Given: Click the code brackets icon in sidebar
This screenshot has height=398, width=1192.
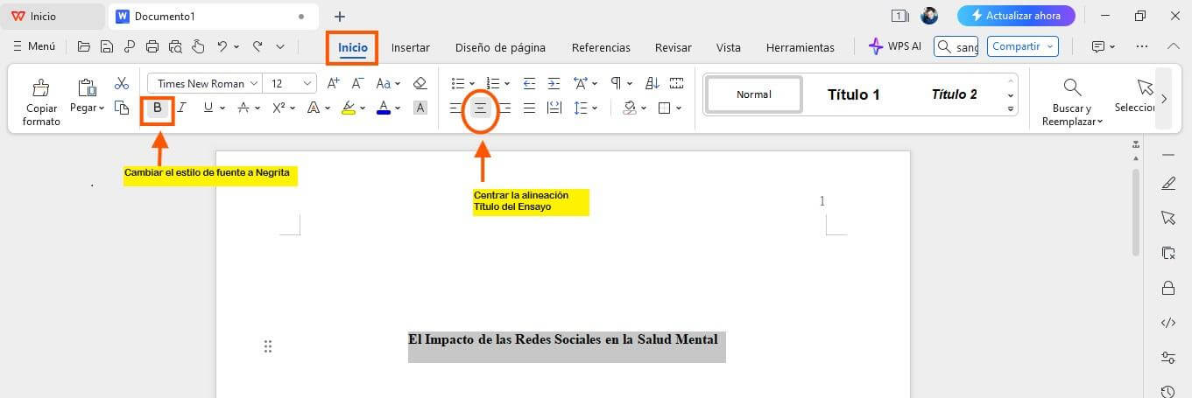Looking at the screenshot, I should coord(1167,323).
